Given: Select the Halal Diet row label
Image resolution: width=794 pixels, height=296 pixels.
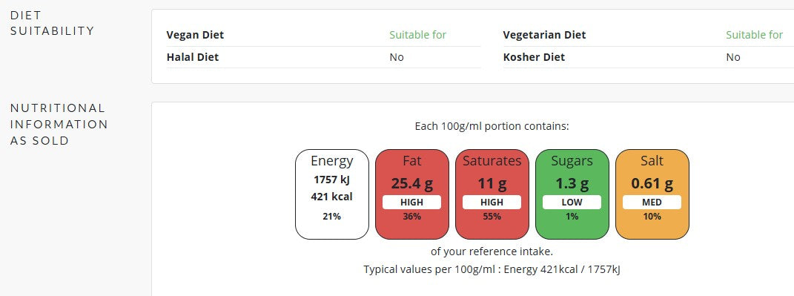Looking at the screenshot, I should 193,57.
